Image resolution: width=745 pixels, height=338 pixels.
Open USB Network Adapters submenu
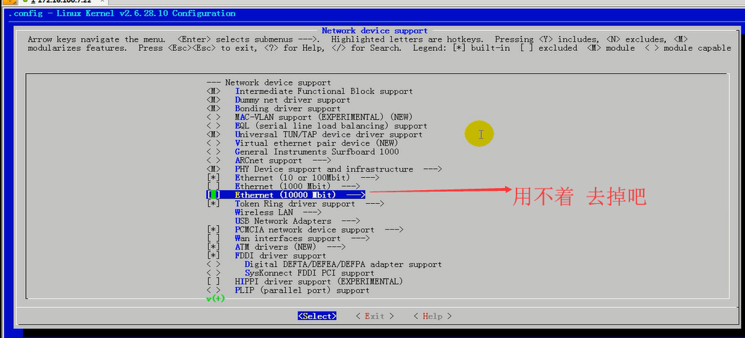pyautogui.click(x=297, y=221)
